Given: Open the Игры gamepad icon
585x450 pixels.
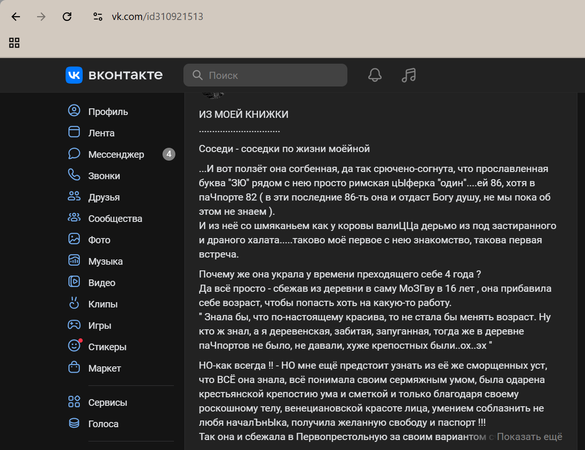Looking at the screenshot, I should (x=74, y=325).
